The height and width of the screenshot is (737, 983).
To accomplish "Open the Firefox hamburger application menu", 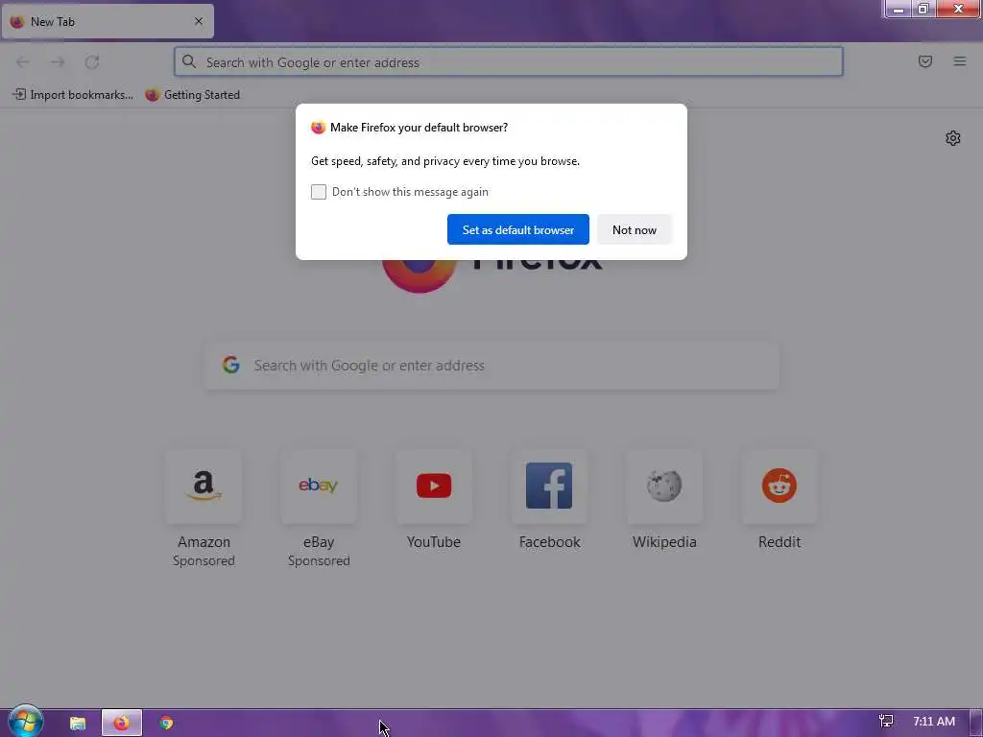I will 960,61.
